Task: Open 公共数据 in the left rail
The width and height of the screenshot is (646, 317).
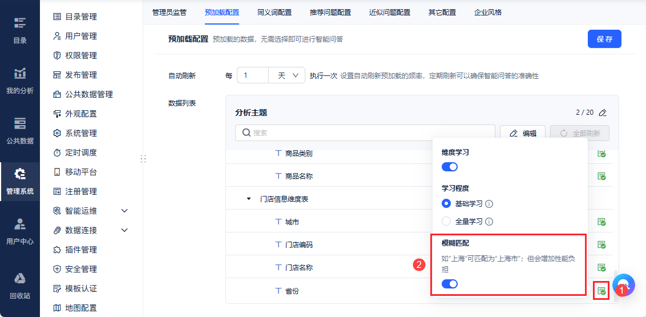Action: pyautogui.click(x=20, y=130)
